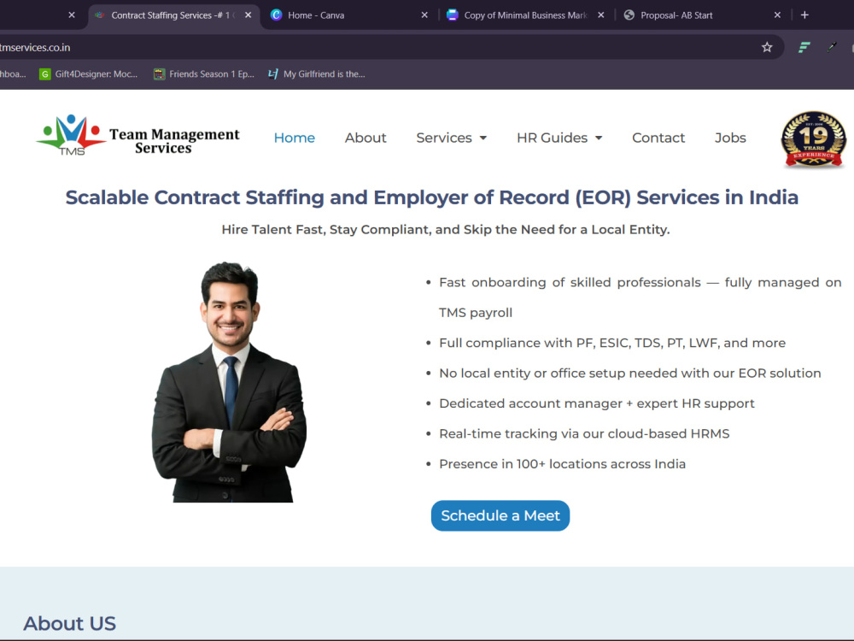Switch to Copy of Minimal Business tab
This screenshot has width=854, height=641.
click(x=525, y=15)
